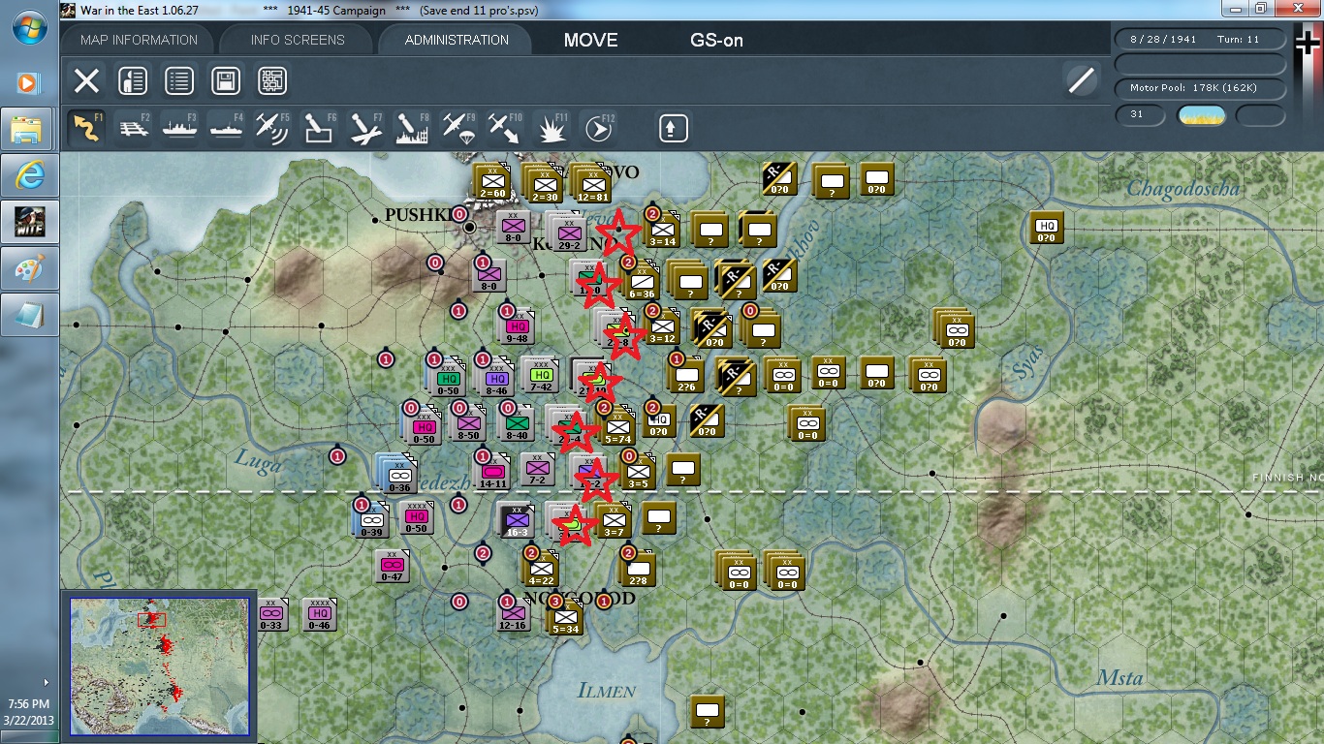Click the weather wheat field indicator
This screenshot has height=744, width=1324.
[x=1202, y=115]
